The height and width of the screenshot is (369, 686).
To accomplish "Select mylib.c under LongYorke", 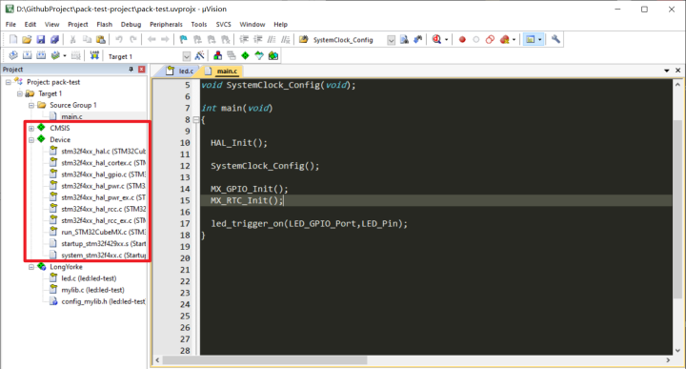I will pos(92,290).
